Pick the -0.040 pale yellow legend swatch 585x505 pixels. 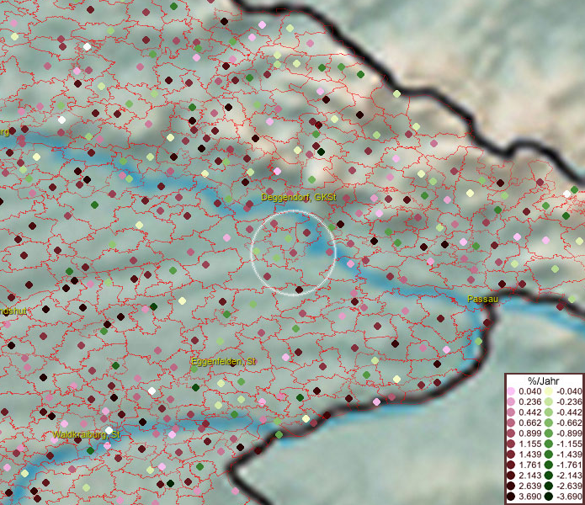coord(549,391)
